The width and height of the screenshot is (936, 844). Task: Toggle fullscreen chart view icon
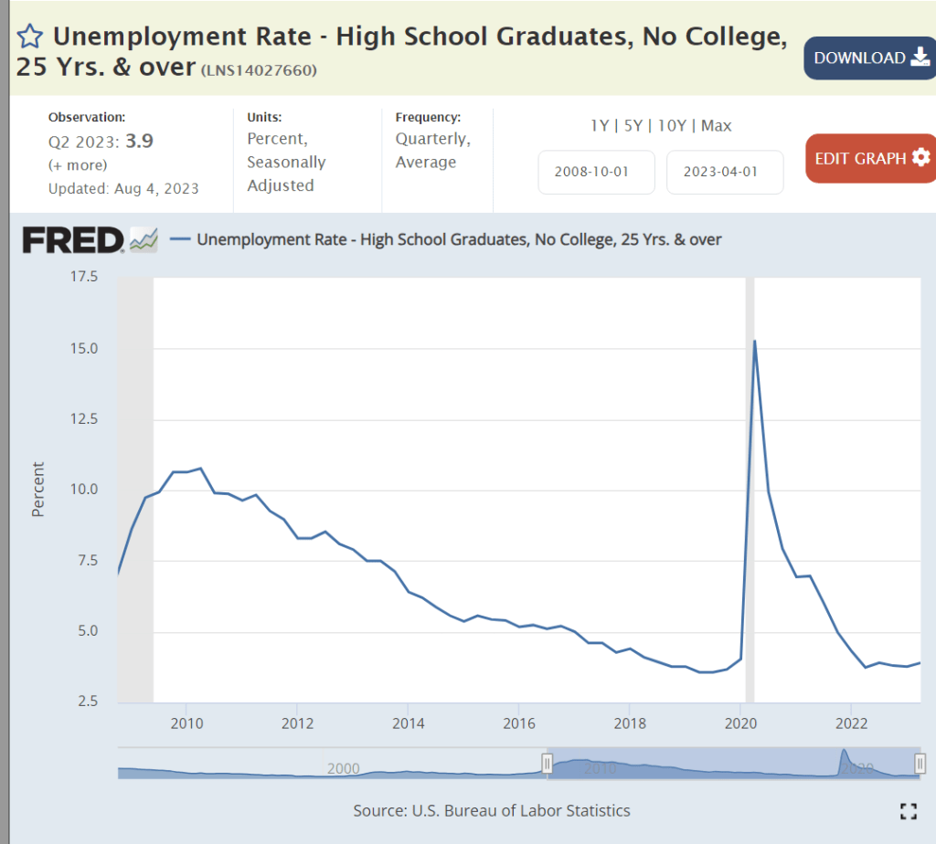[908, 811]
